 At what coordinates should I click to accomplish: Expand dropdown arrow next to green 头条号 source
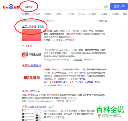tap(51, 40)
